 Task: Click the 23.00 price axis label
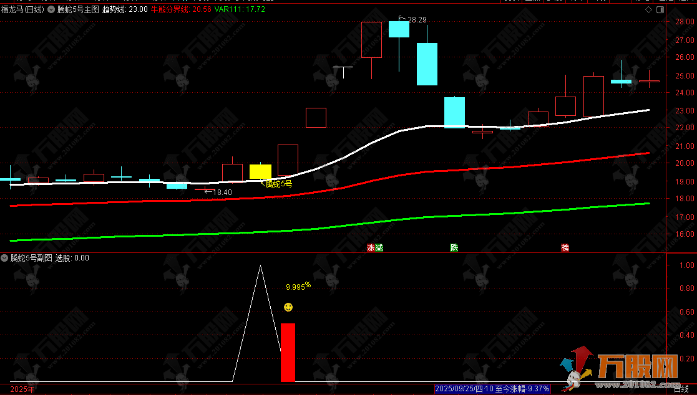pyautogui.click(x=685, y=110)
